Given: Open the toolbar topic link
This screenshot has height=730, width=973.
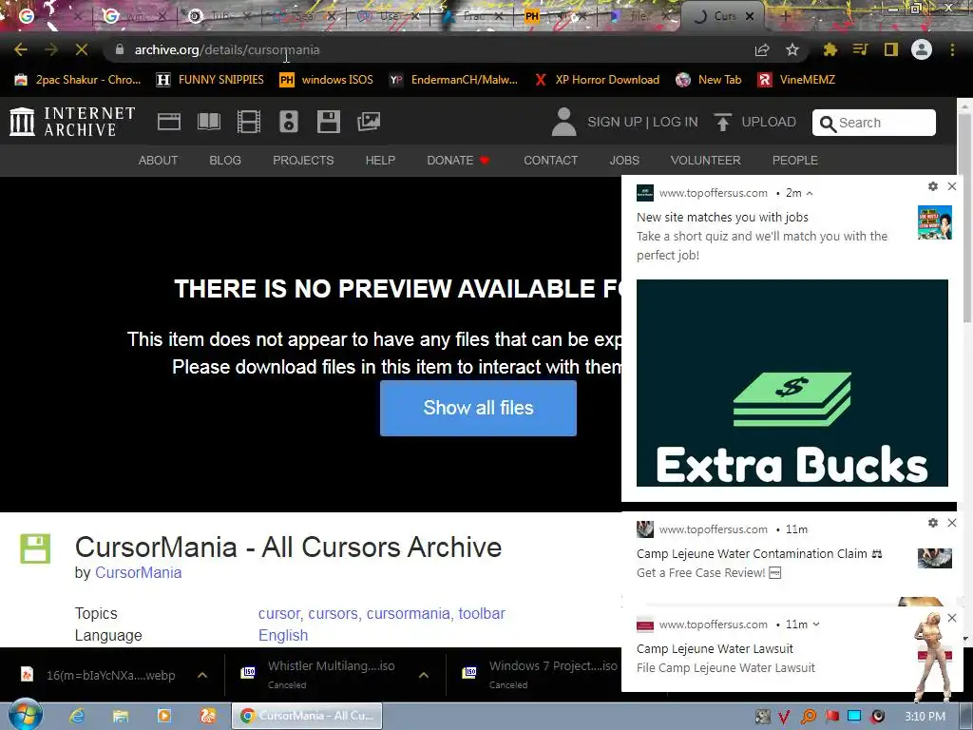Looking at the screenshot, I should coord(482,613).
